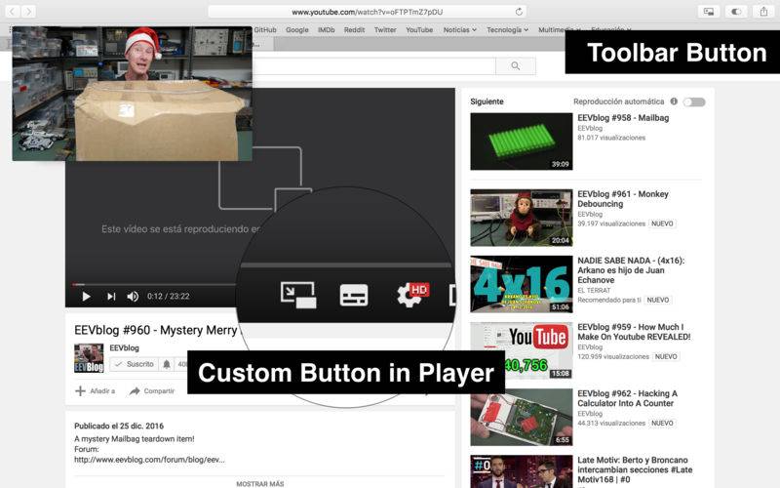Image resolution: width=780 pixels, height=488 pixels.
Task: Open the HD settings gear in player
Action: (x=411, y=294)
